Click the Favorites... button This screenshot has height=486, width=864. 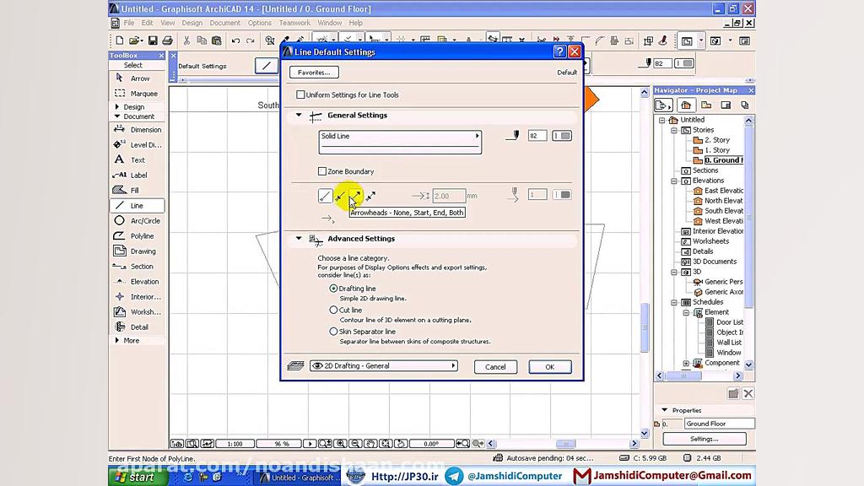(314, 73)
